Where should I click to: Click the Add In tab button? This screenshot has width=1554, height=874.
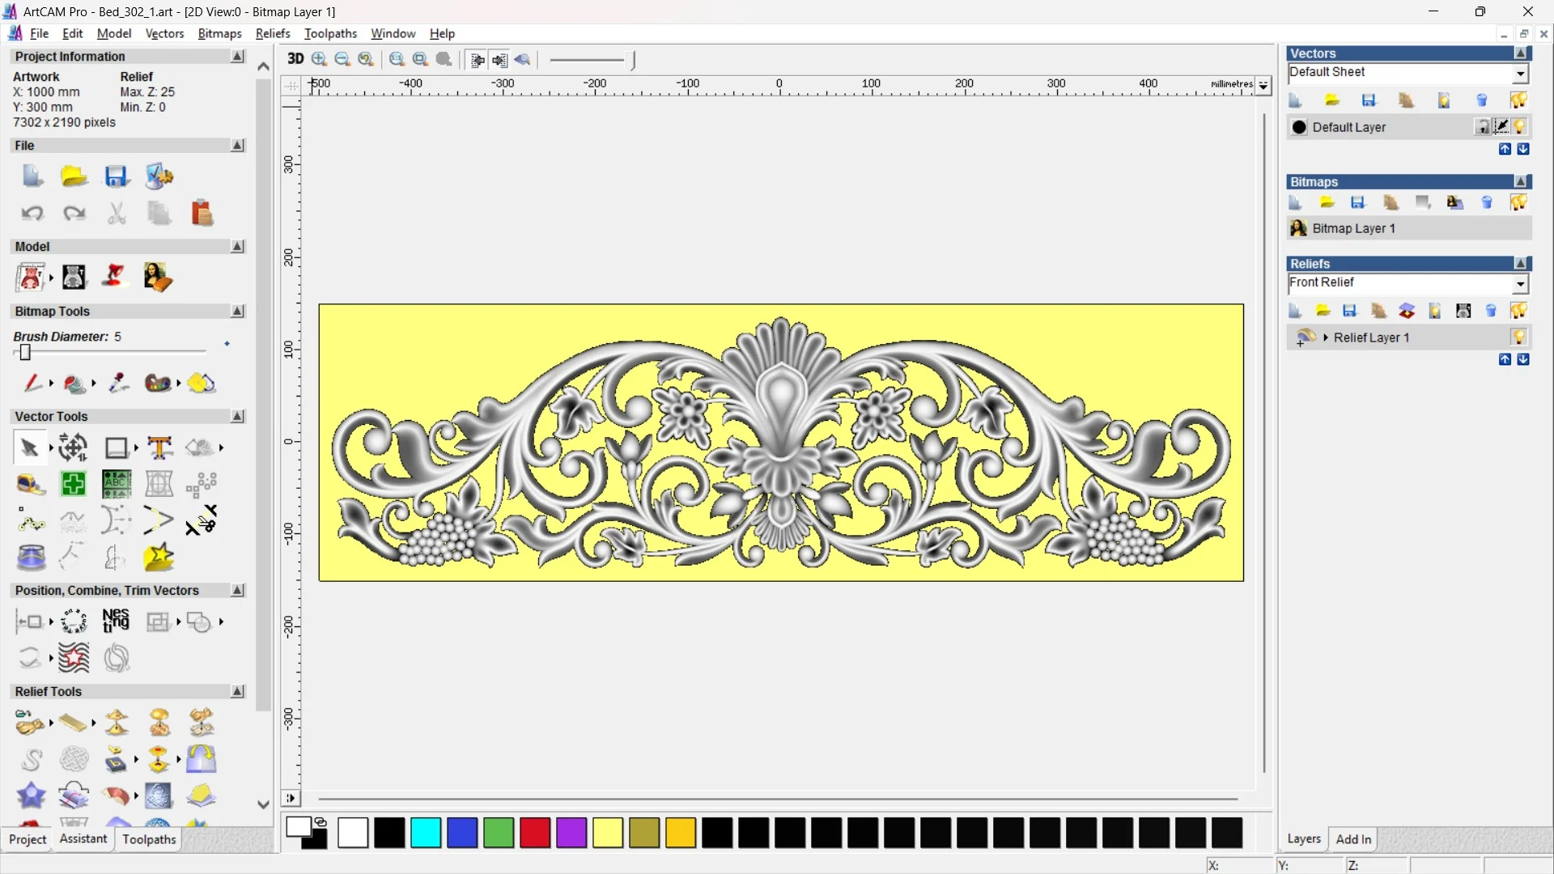1353,839
